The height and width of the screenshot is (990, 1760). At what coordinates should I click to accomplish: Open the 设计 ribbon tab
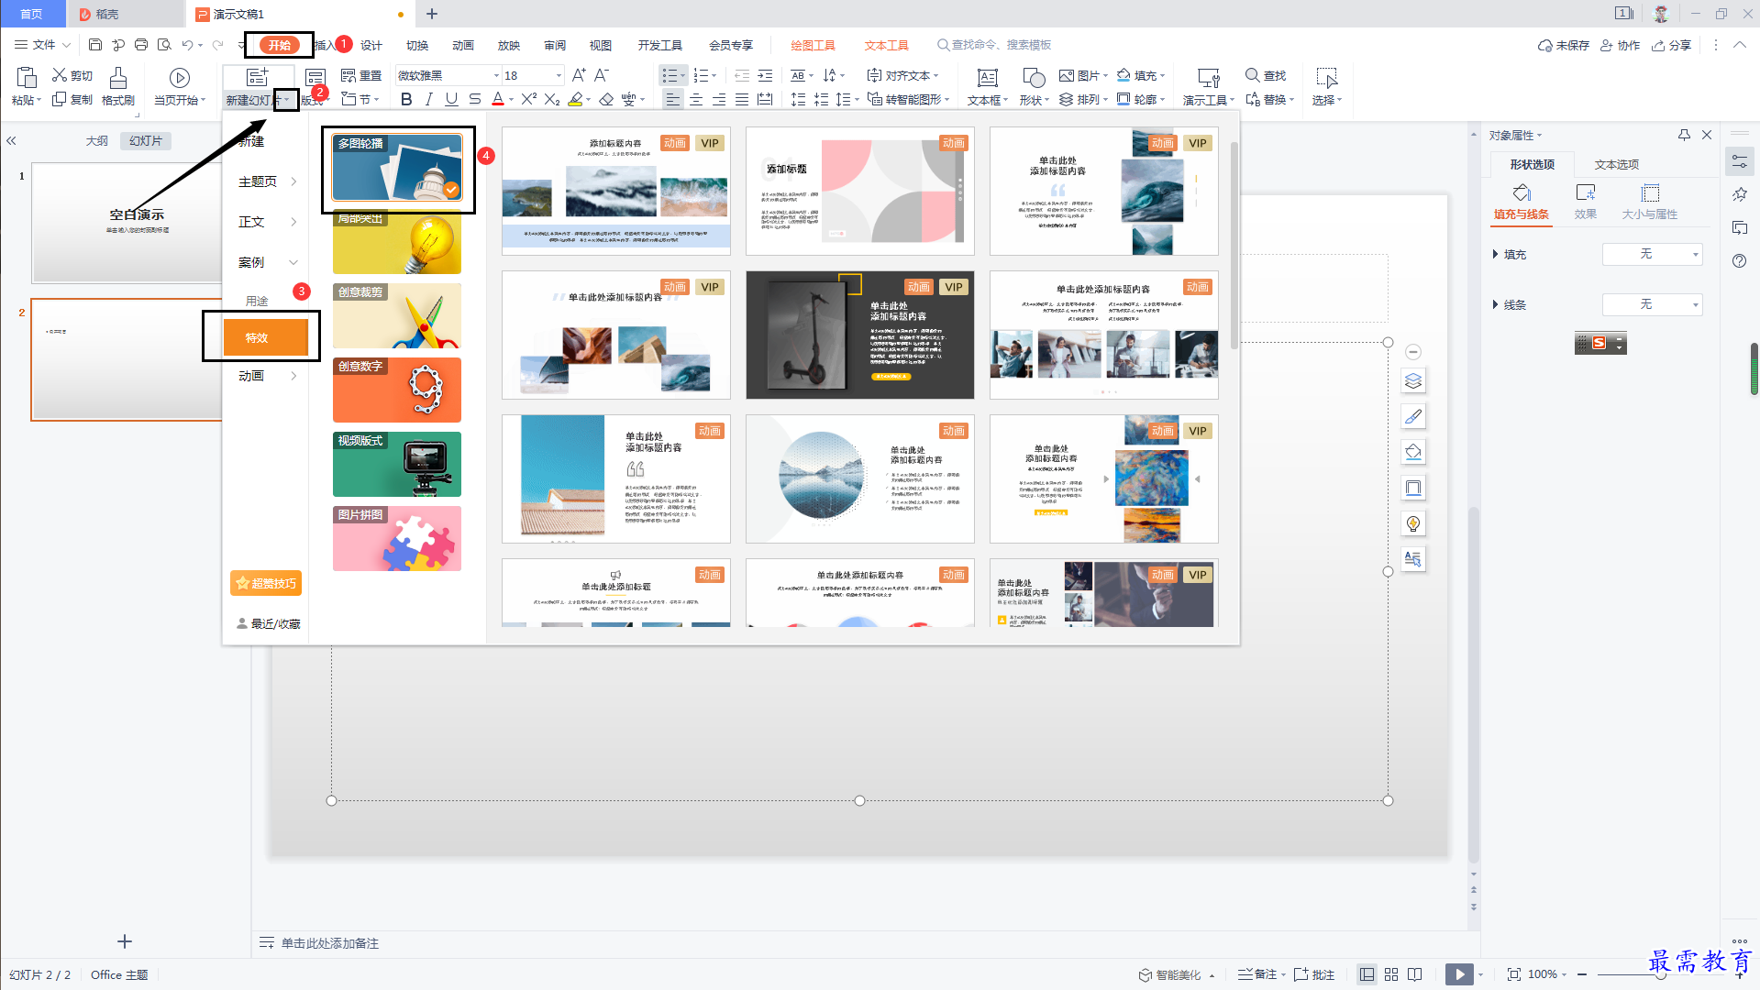coord(371,45)
